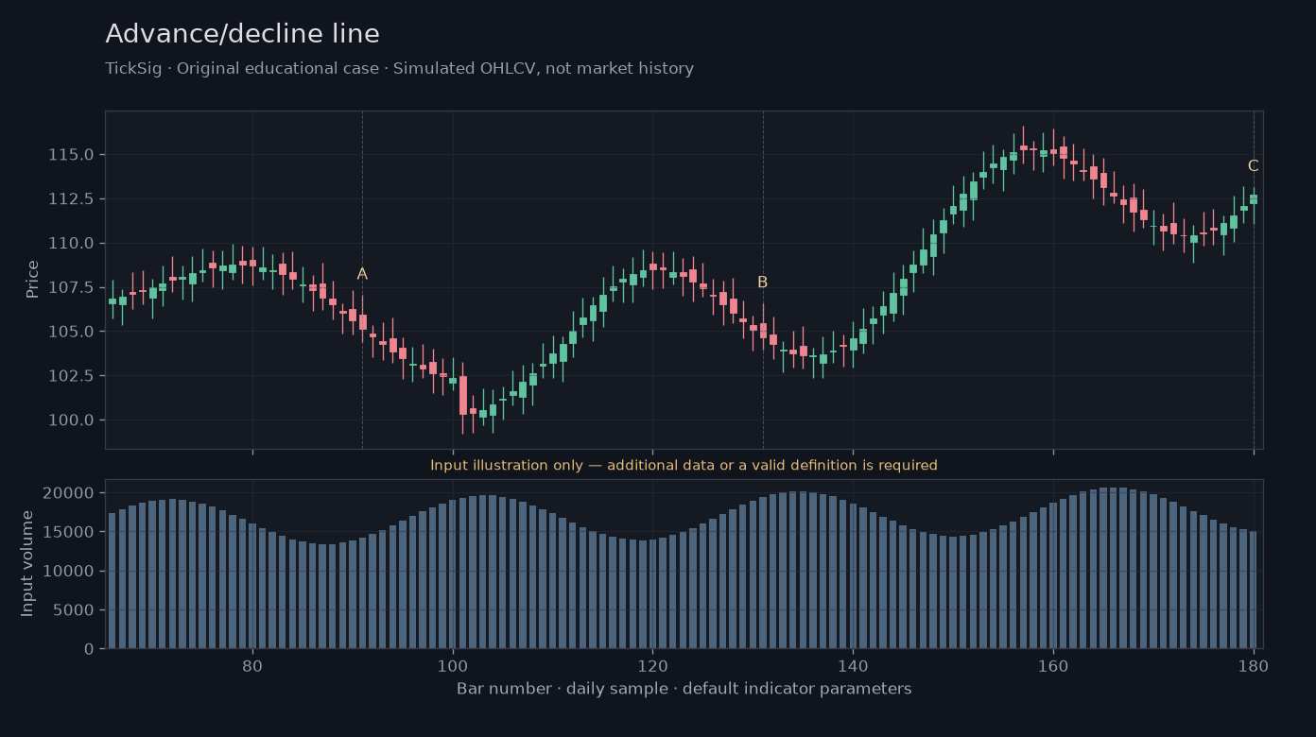Click price axis tick 115.0

point(71,155)
